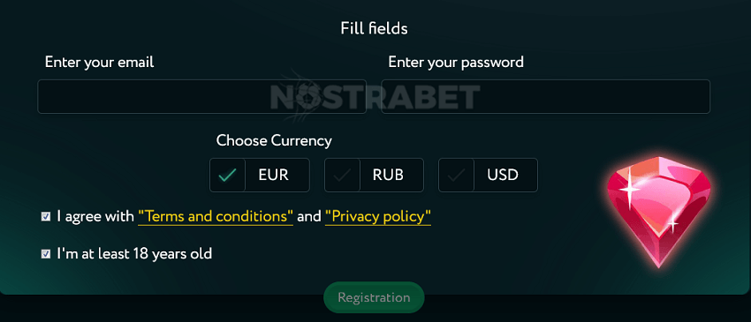This screenshot has height=322, width=751.
Task: Click the "Fill fields" title
Action: [x=374, y=29]
